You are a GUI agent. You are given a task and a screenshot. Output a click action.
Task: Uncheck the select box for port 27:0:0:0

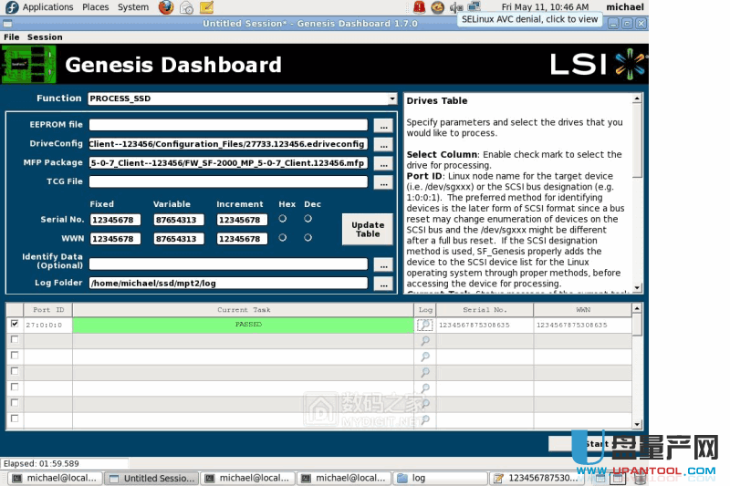click(x=13, y=324)
